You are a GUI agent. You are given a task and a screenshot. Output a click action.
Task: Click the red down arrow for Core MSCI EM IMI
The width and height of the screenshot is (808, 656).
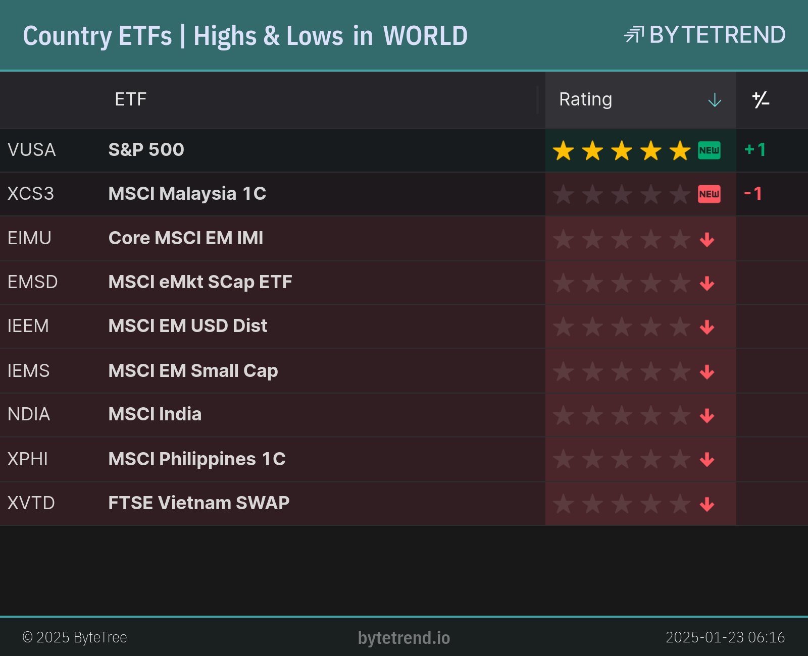(707, 239)
